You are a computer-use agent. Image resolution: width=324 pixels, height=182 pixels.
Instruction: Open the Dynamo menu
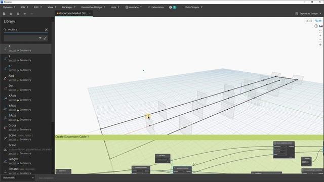click(x=9, y=7)
